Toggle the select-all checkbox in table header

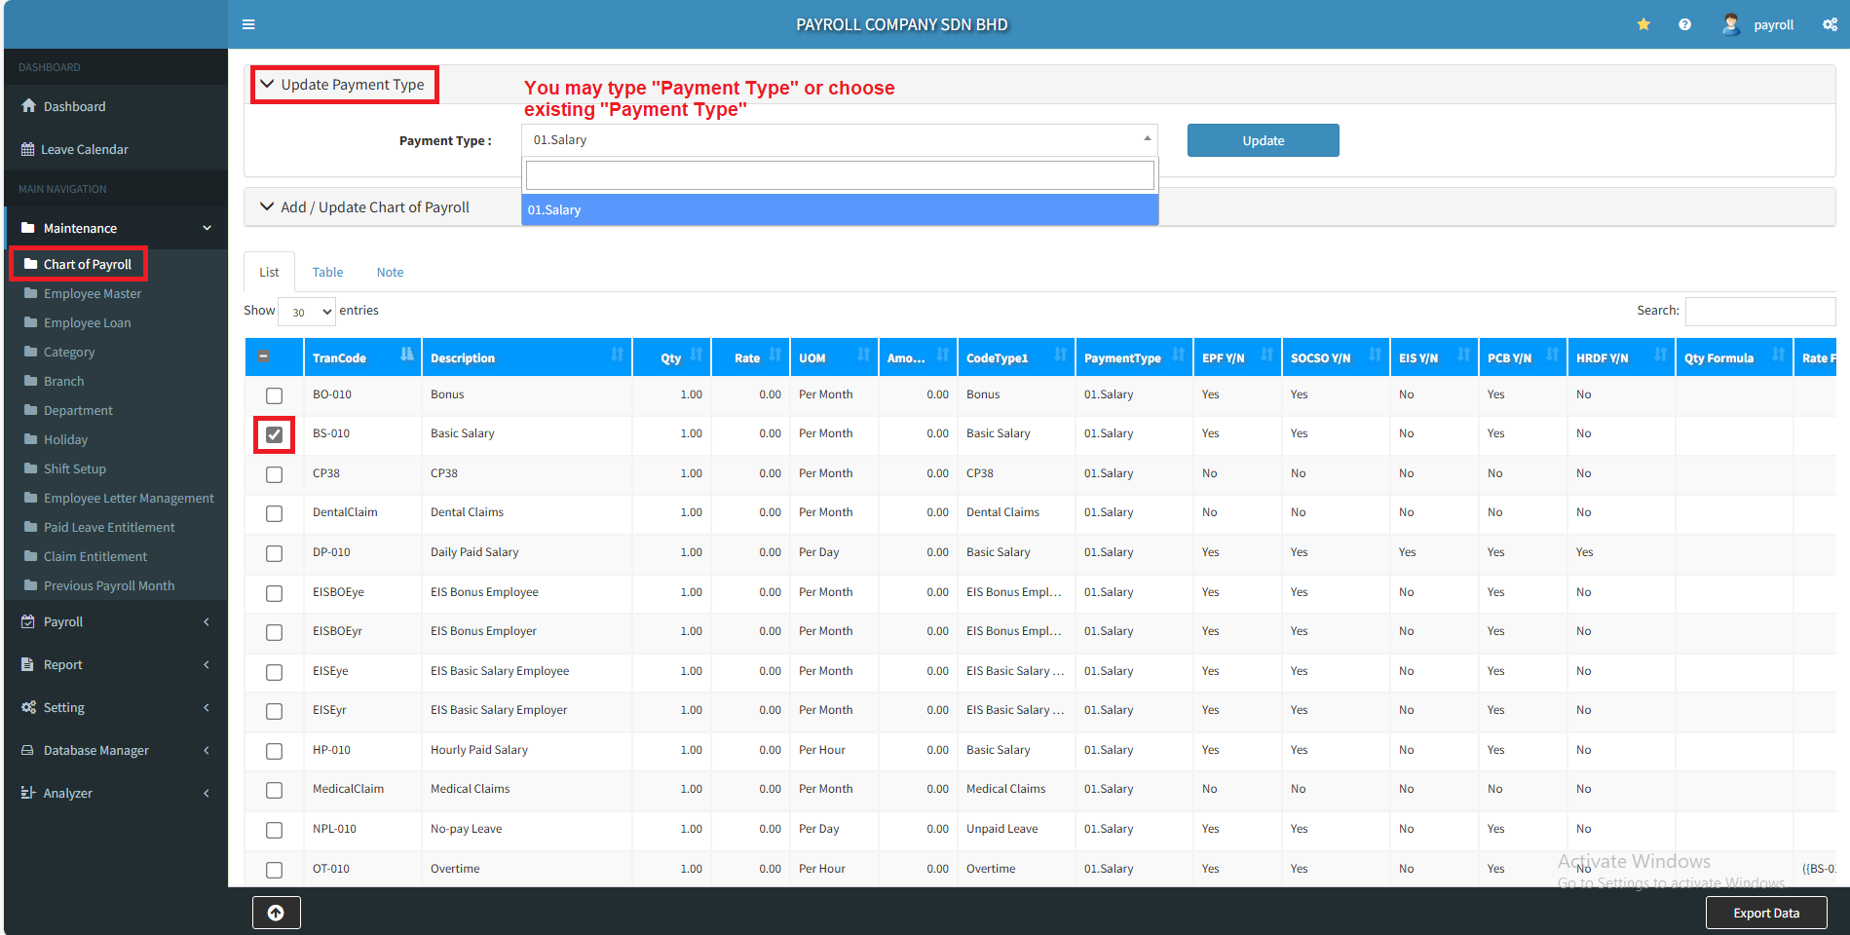(x=263, y=356)
